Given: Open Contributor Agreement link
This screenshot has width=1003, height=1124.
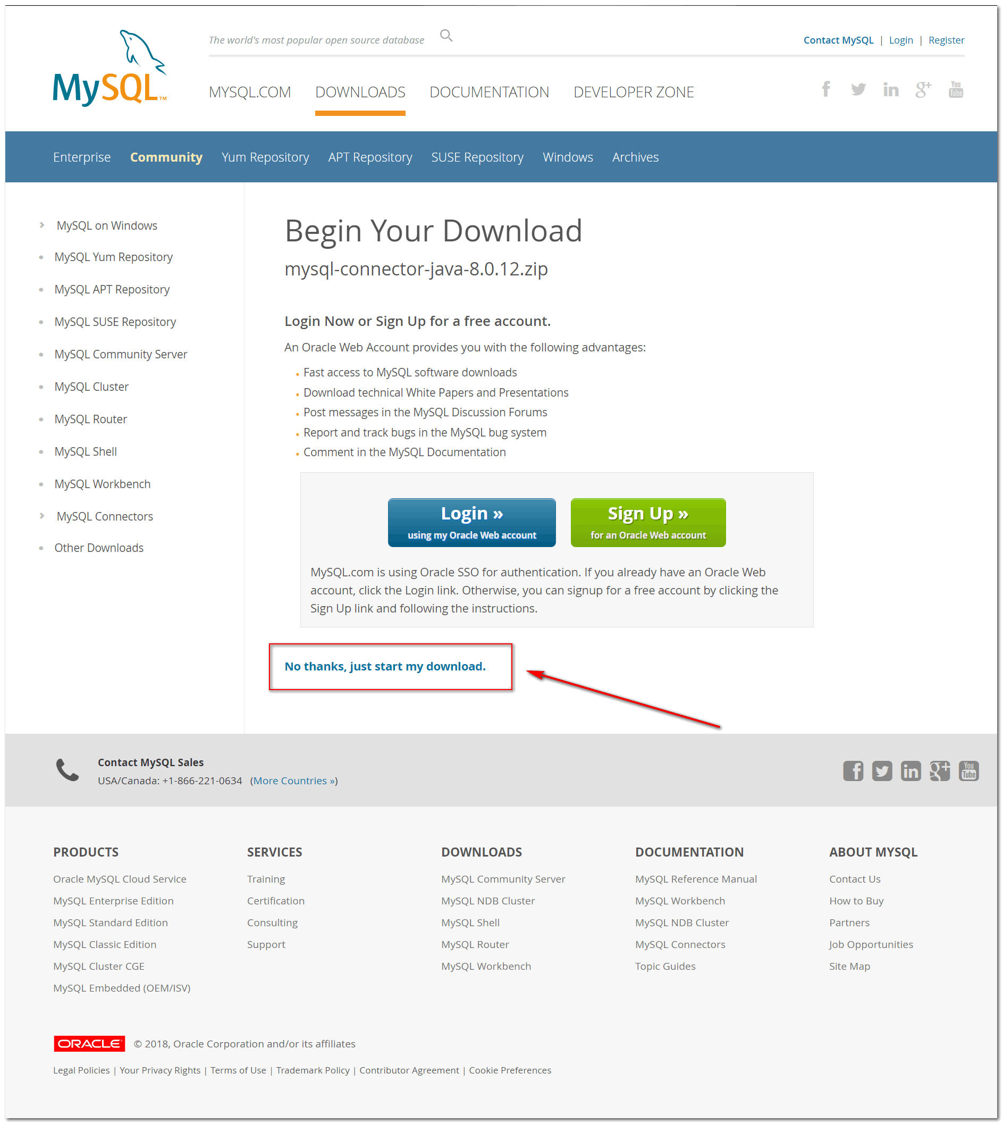Looking at the screenshot, I should (x=409, y=1070).
